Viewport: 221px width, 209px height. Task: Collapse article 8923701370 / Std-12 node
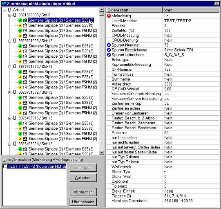tap(9, 67)
